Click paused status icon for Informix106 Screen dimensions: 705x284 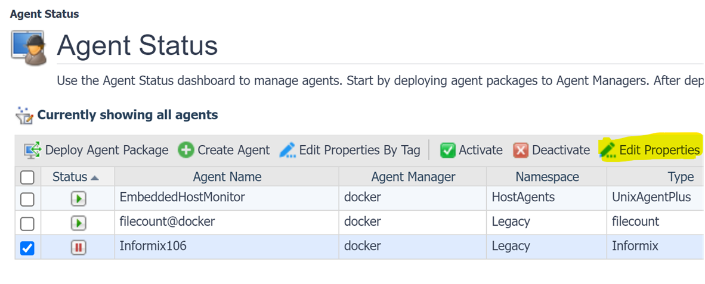pyautogui.click(x=78, y=247)
